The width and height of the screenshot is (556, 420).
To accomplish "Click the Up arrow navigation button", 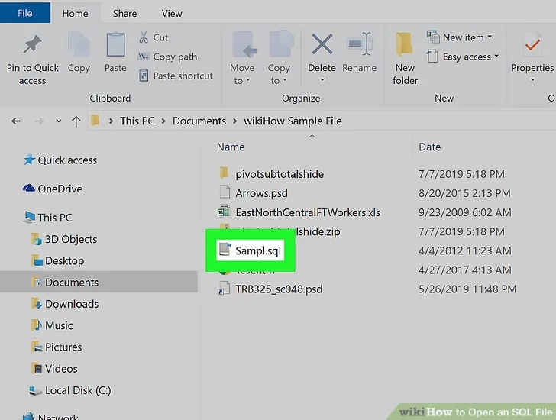I will click(x=76, y=121).
